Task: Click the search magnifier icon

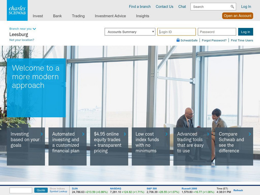Action: (232, 6)
